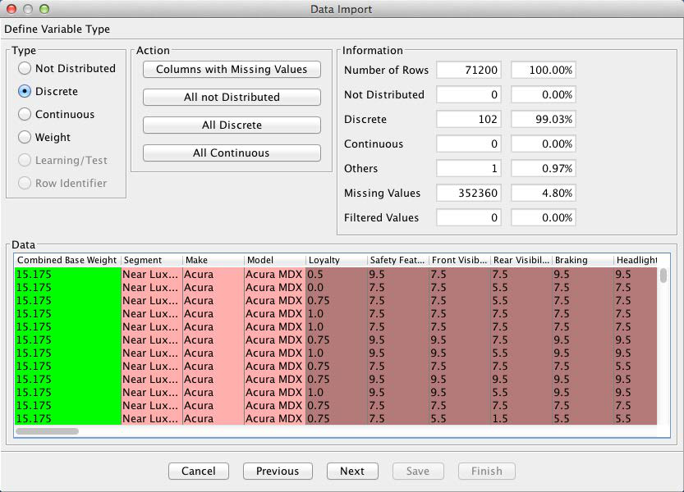Click the Loyalty column header

point(336,260)
